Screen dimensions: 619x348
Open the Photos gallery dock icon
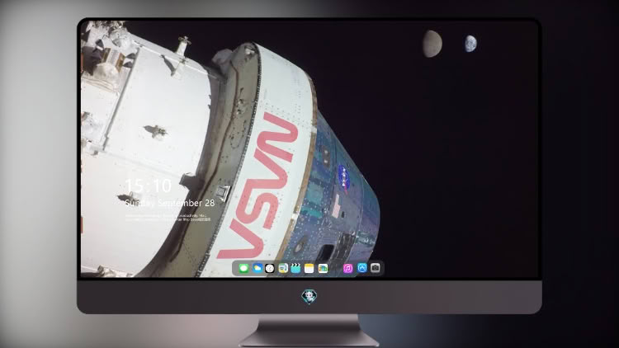(323, 268)
